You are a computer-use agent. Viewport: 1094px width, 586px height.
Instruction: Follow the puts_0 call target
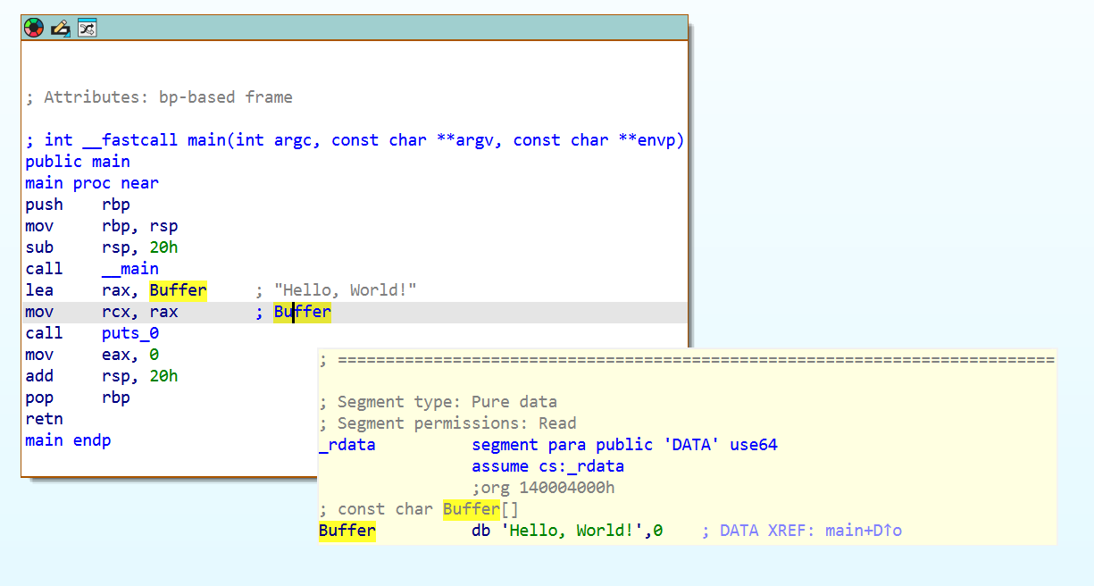tap(130, 333)
